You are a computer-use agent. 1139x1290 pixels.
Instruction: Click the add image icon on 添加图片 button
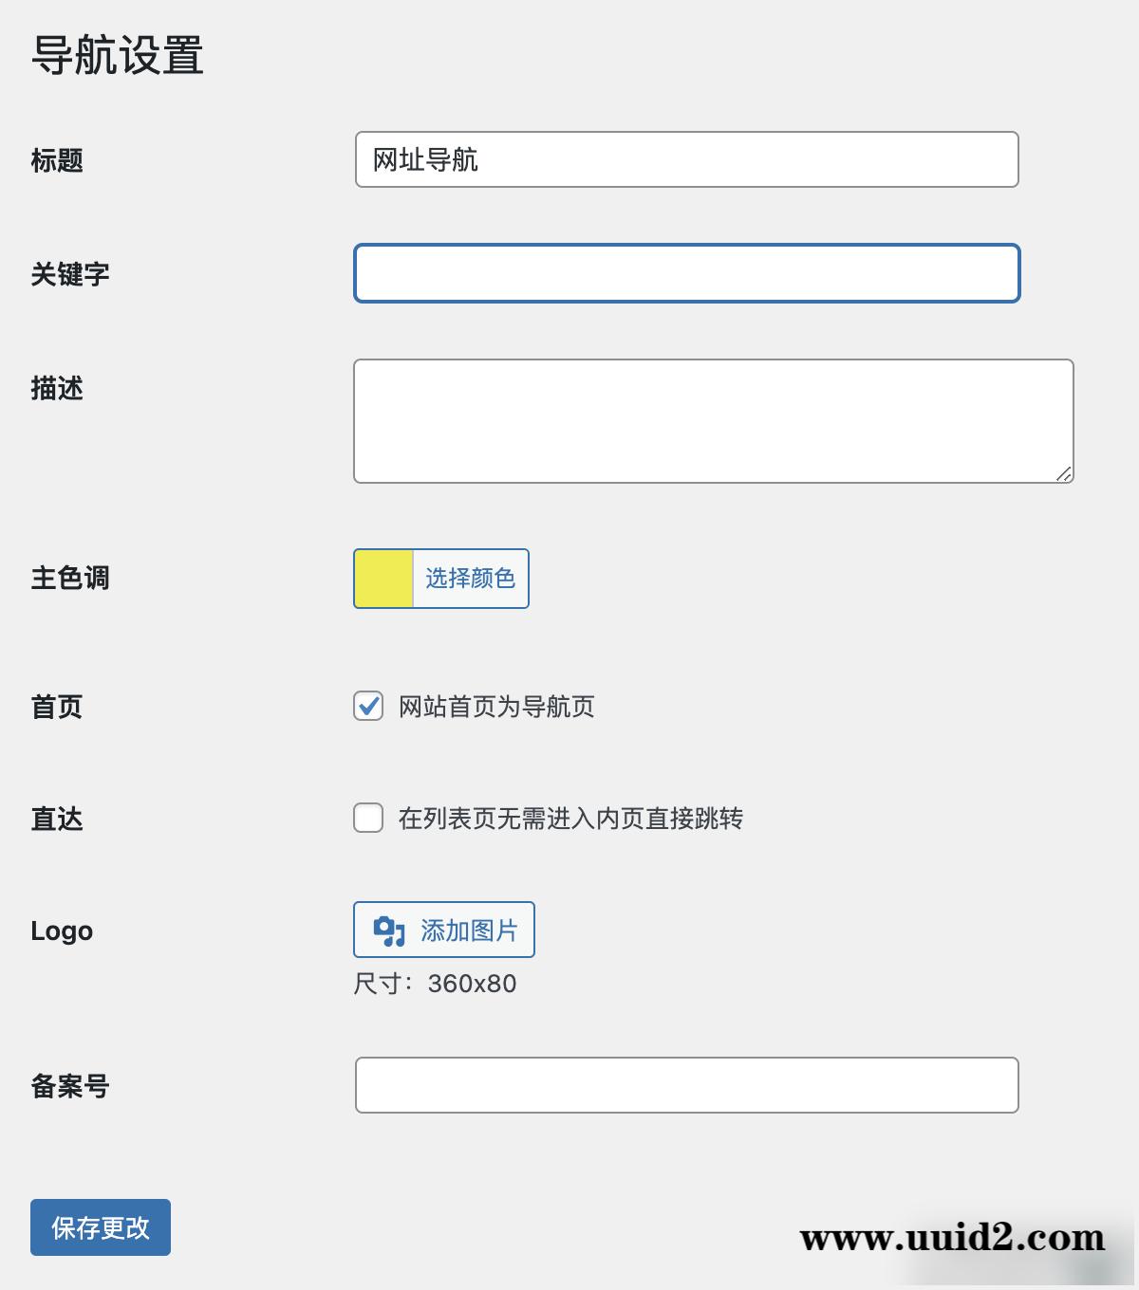pyautogui.click(x=387, y=930)
